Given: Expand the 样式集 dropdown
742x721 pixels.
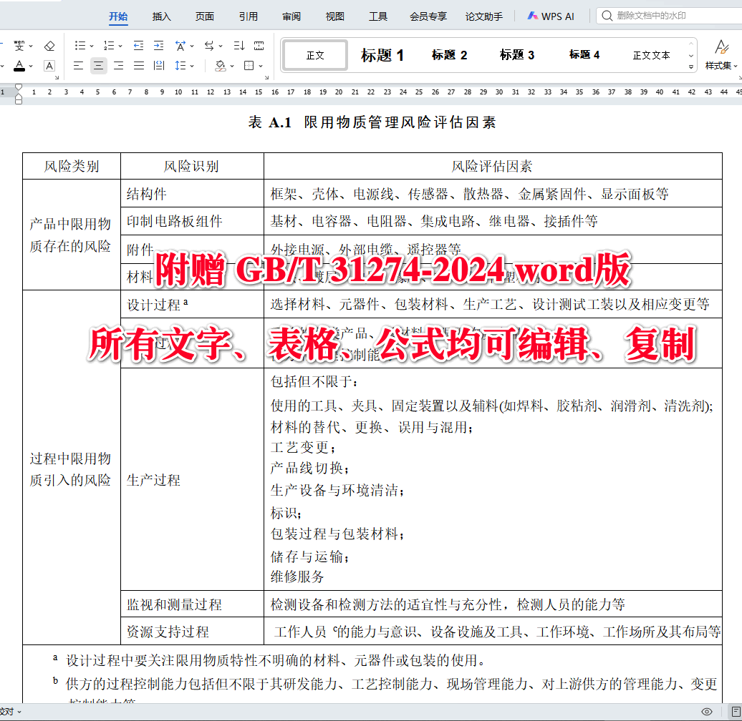Looking at the screenshot, I should click(736, 66).
